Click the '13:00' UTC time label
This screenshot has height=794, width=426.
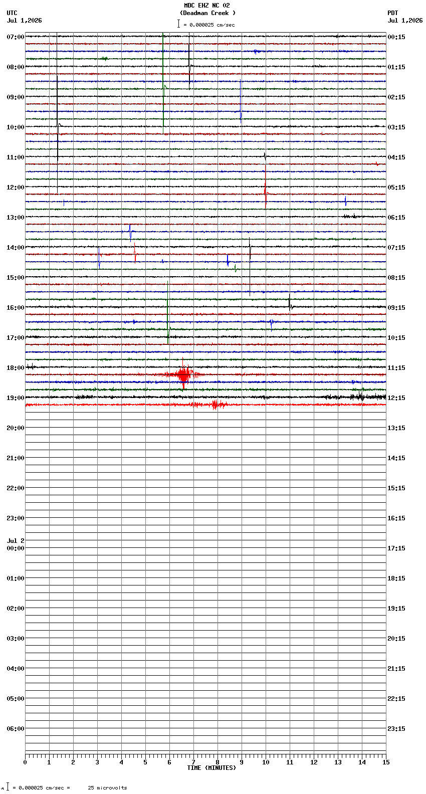tap(16, 218)
